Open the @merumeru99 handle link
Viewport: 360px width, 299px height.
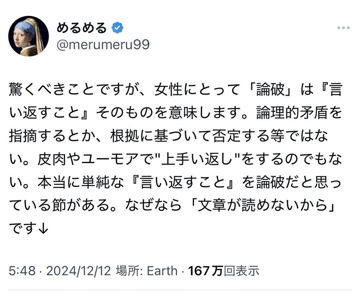(103, 45)
